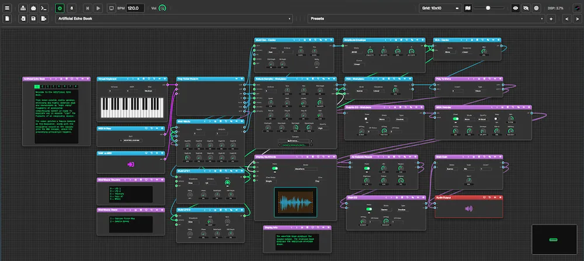This screenshot has width=584, height=261.
Task: Open the Artificial Echo Book patch dropdown
Action: pyautogui.click(x=174, y=19)
